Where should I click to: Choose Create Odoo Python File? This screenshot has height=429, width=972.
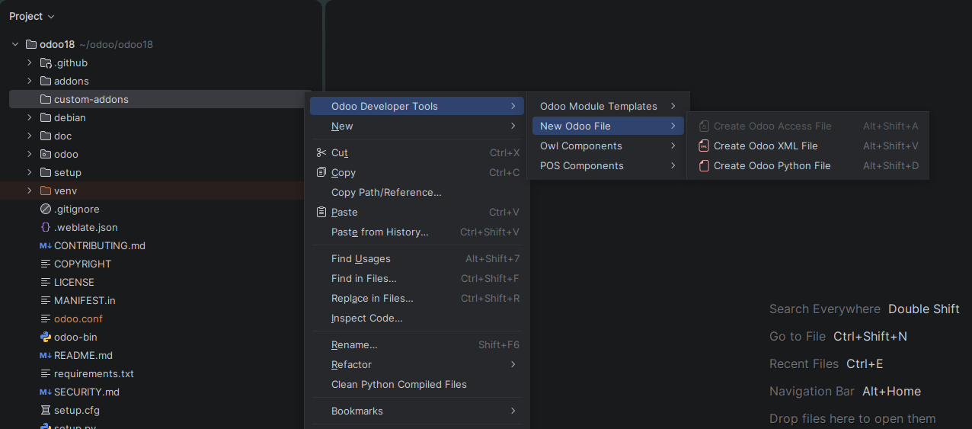pyautogui.click(x=808, y=165)
